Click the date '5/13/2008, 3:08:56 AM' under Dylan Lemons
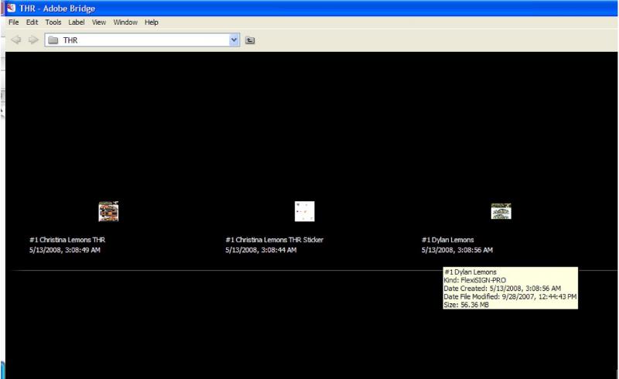The image size is (619, 379). [457, 250]
